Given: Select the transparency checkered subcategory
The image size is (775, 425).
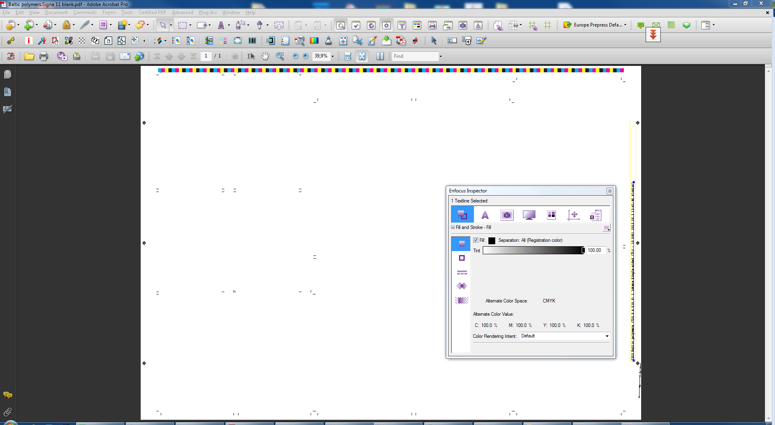Looking at the screenshot, I should click(x=461, y=300).
